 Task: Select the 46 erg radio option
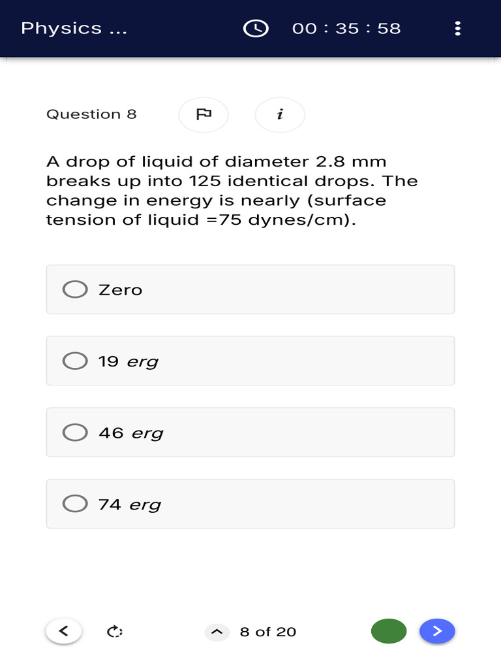pos(75,432)
